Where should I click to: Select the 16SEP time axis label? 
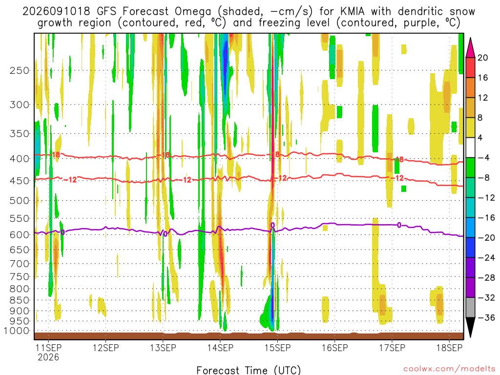(x=335, y=348)
